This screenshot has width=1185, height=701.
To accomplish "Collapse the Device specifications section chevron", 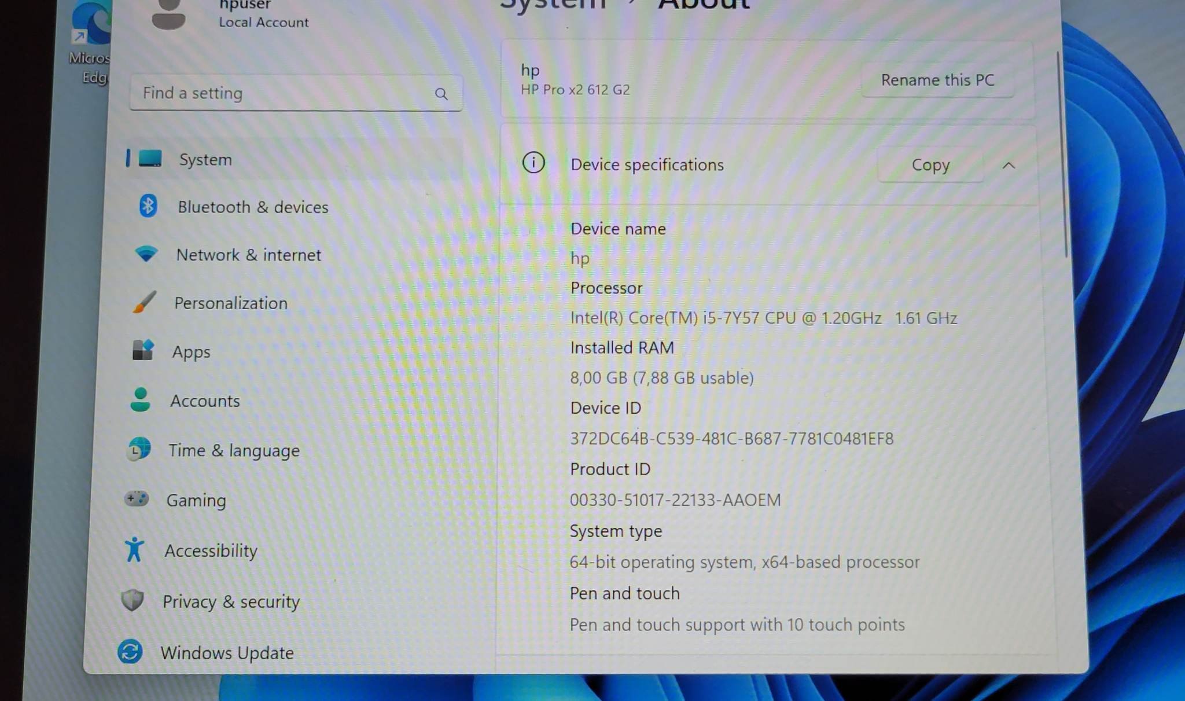I will 1009,166.
